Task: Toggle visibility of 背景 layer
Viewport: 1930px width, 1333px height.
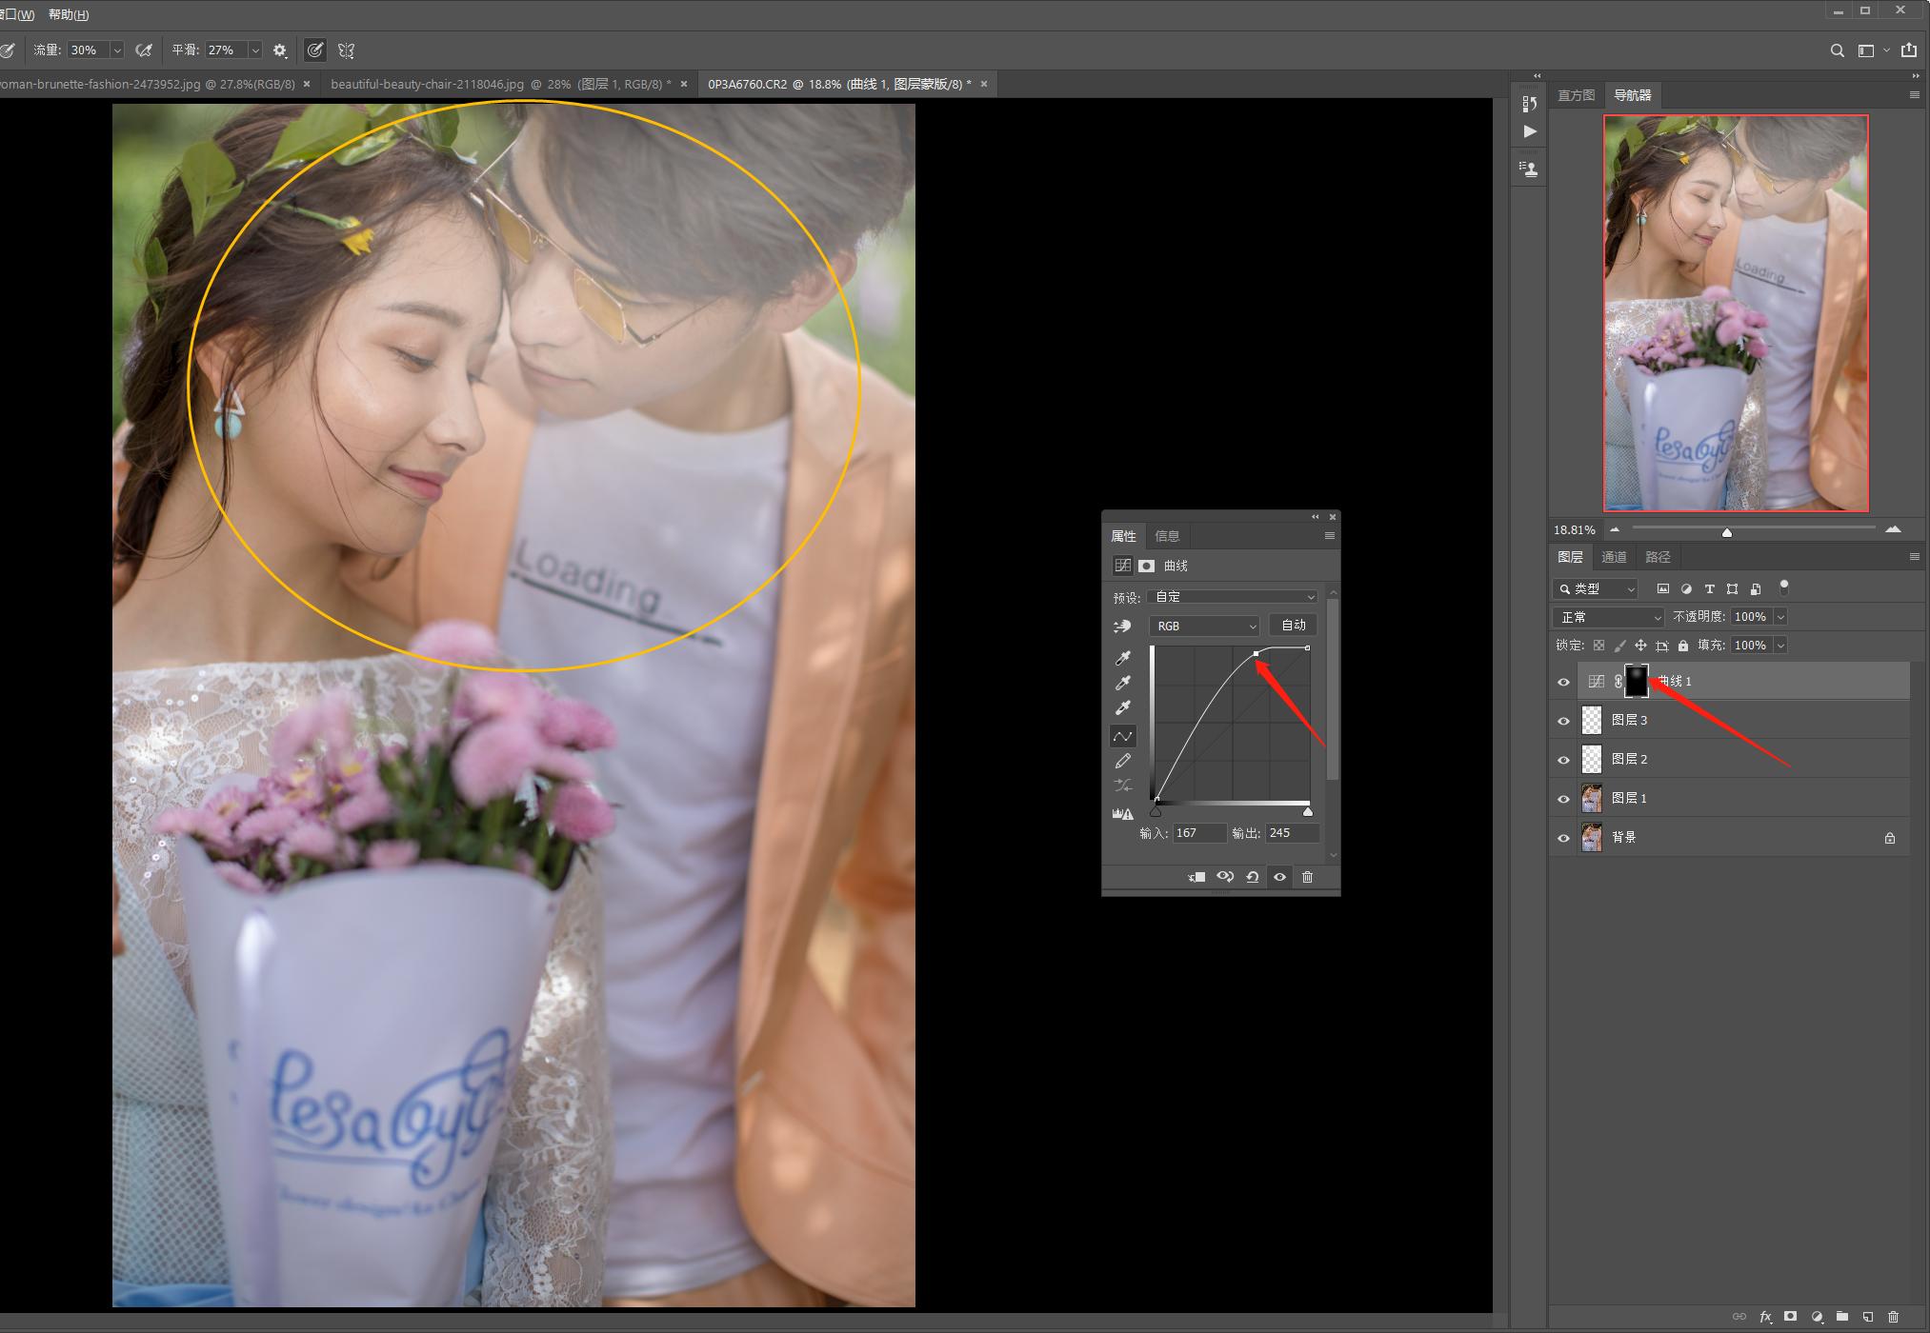Action: (x=1563, y=838)
